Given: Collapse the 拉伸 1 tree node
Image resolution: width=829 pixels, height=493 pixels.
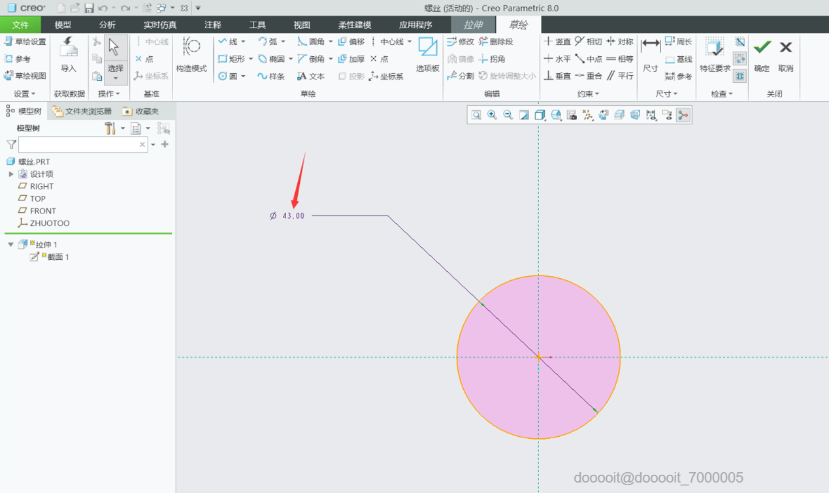Looking at the screenshot, I should coord(11,245).
